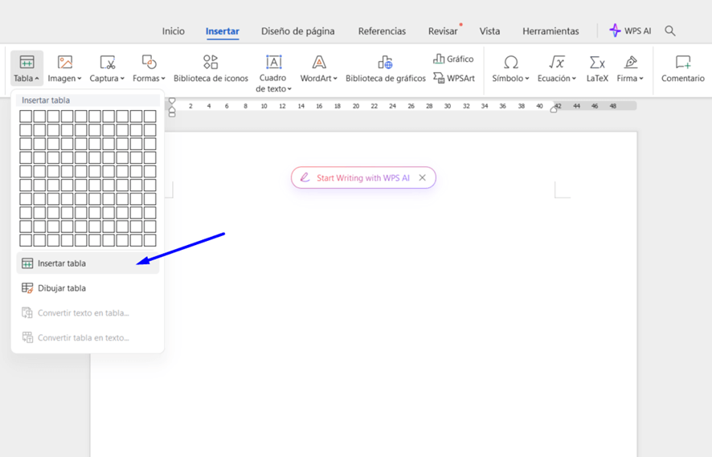The image size is (712, 457).
Task: Click the WPSArt icon
Action: [x=453, y=78]
